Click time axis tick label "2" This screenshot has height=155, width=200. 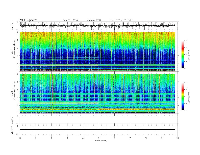pyautogui.click(x=52, y=138)
